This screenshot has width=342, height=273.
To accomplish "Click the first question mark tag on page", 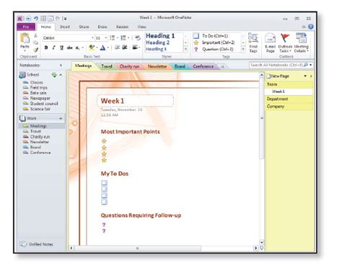I will (104, 225).
